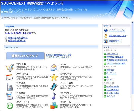Select the ミュージック menu title

coord(66,93)
